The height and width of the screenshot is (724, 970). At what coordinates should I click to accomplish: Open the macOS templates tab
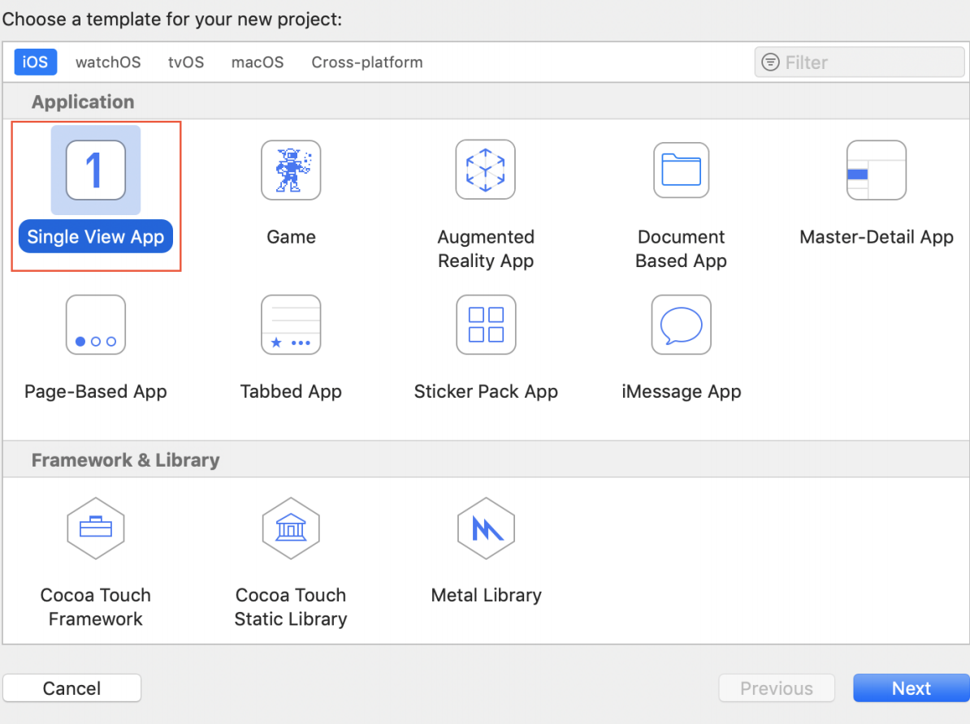pyautogui.click(x=258, y=62)
